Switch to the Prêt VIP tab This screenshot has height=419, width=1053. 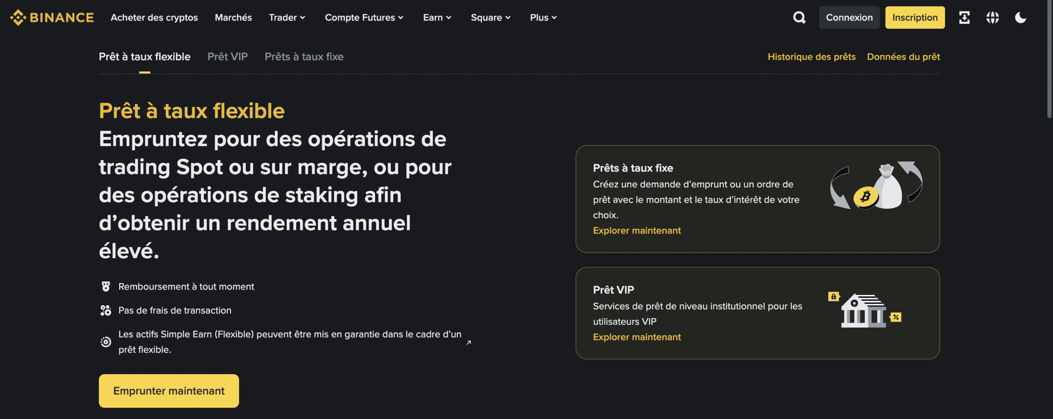(x=227, y=57)
